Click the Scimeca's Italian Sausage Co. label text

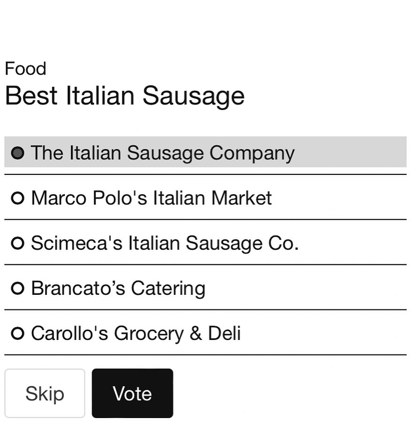[x=165, y=243]
